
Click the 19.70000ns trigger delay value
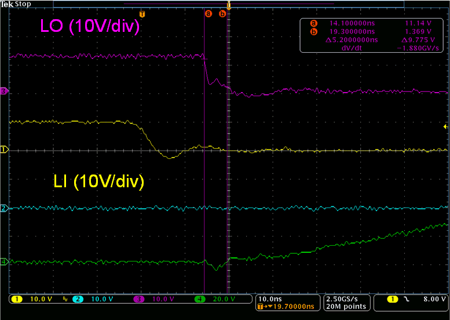[x=291, y=306]
